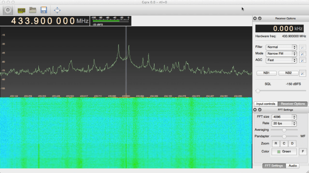
Task: Open Mode demodulator options button
Action: point(302,53)
